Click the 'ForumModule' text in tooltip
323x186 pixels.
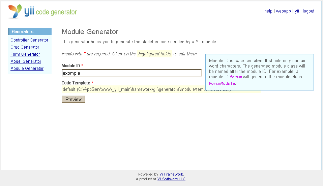[x=222, y=83]
